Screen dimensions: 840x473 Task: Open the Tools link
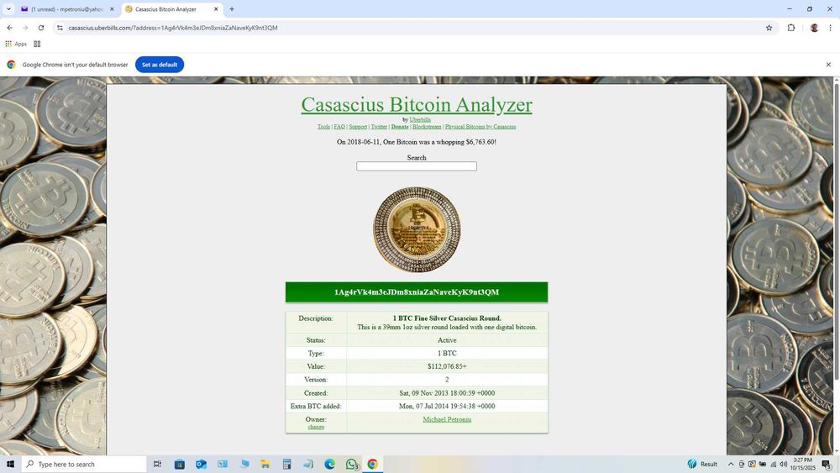323,127
